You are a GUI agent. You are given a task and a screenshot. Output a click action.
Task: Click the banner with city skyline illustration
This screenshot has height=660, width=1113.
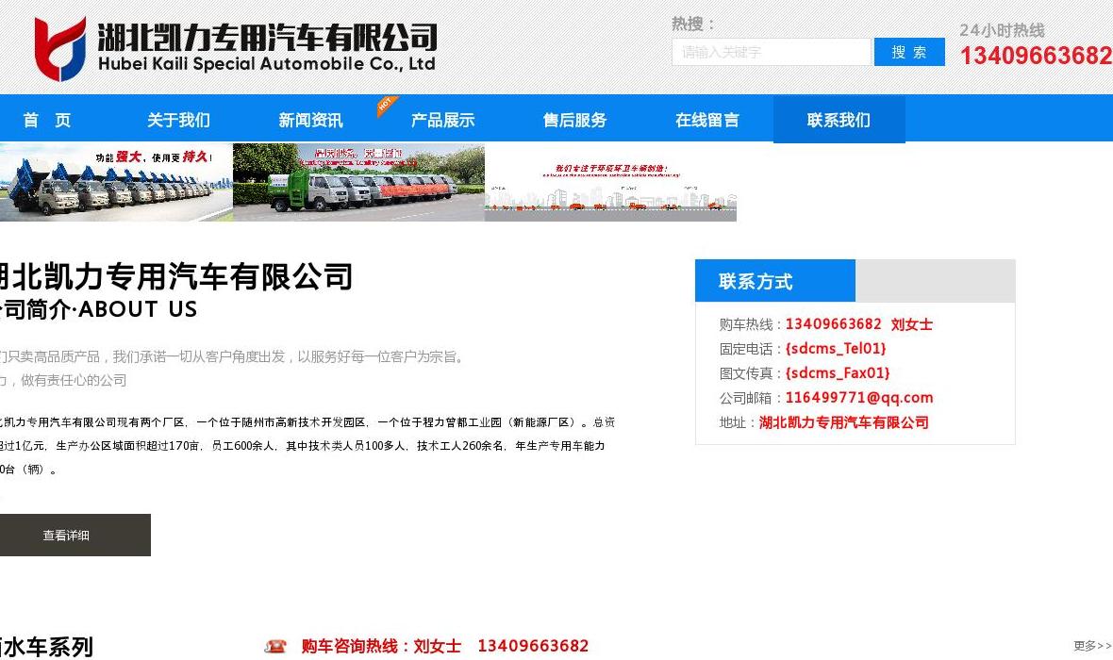coord(610,182)
